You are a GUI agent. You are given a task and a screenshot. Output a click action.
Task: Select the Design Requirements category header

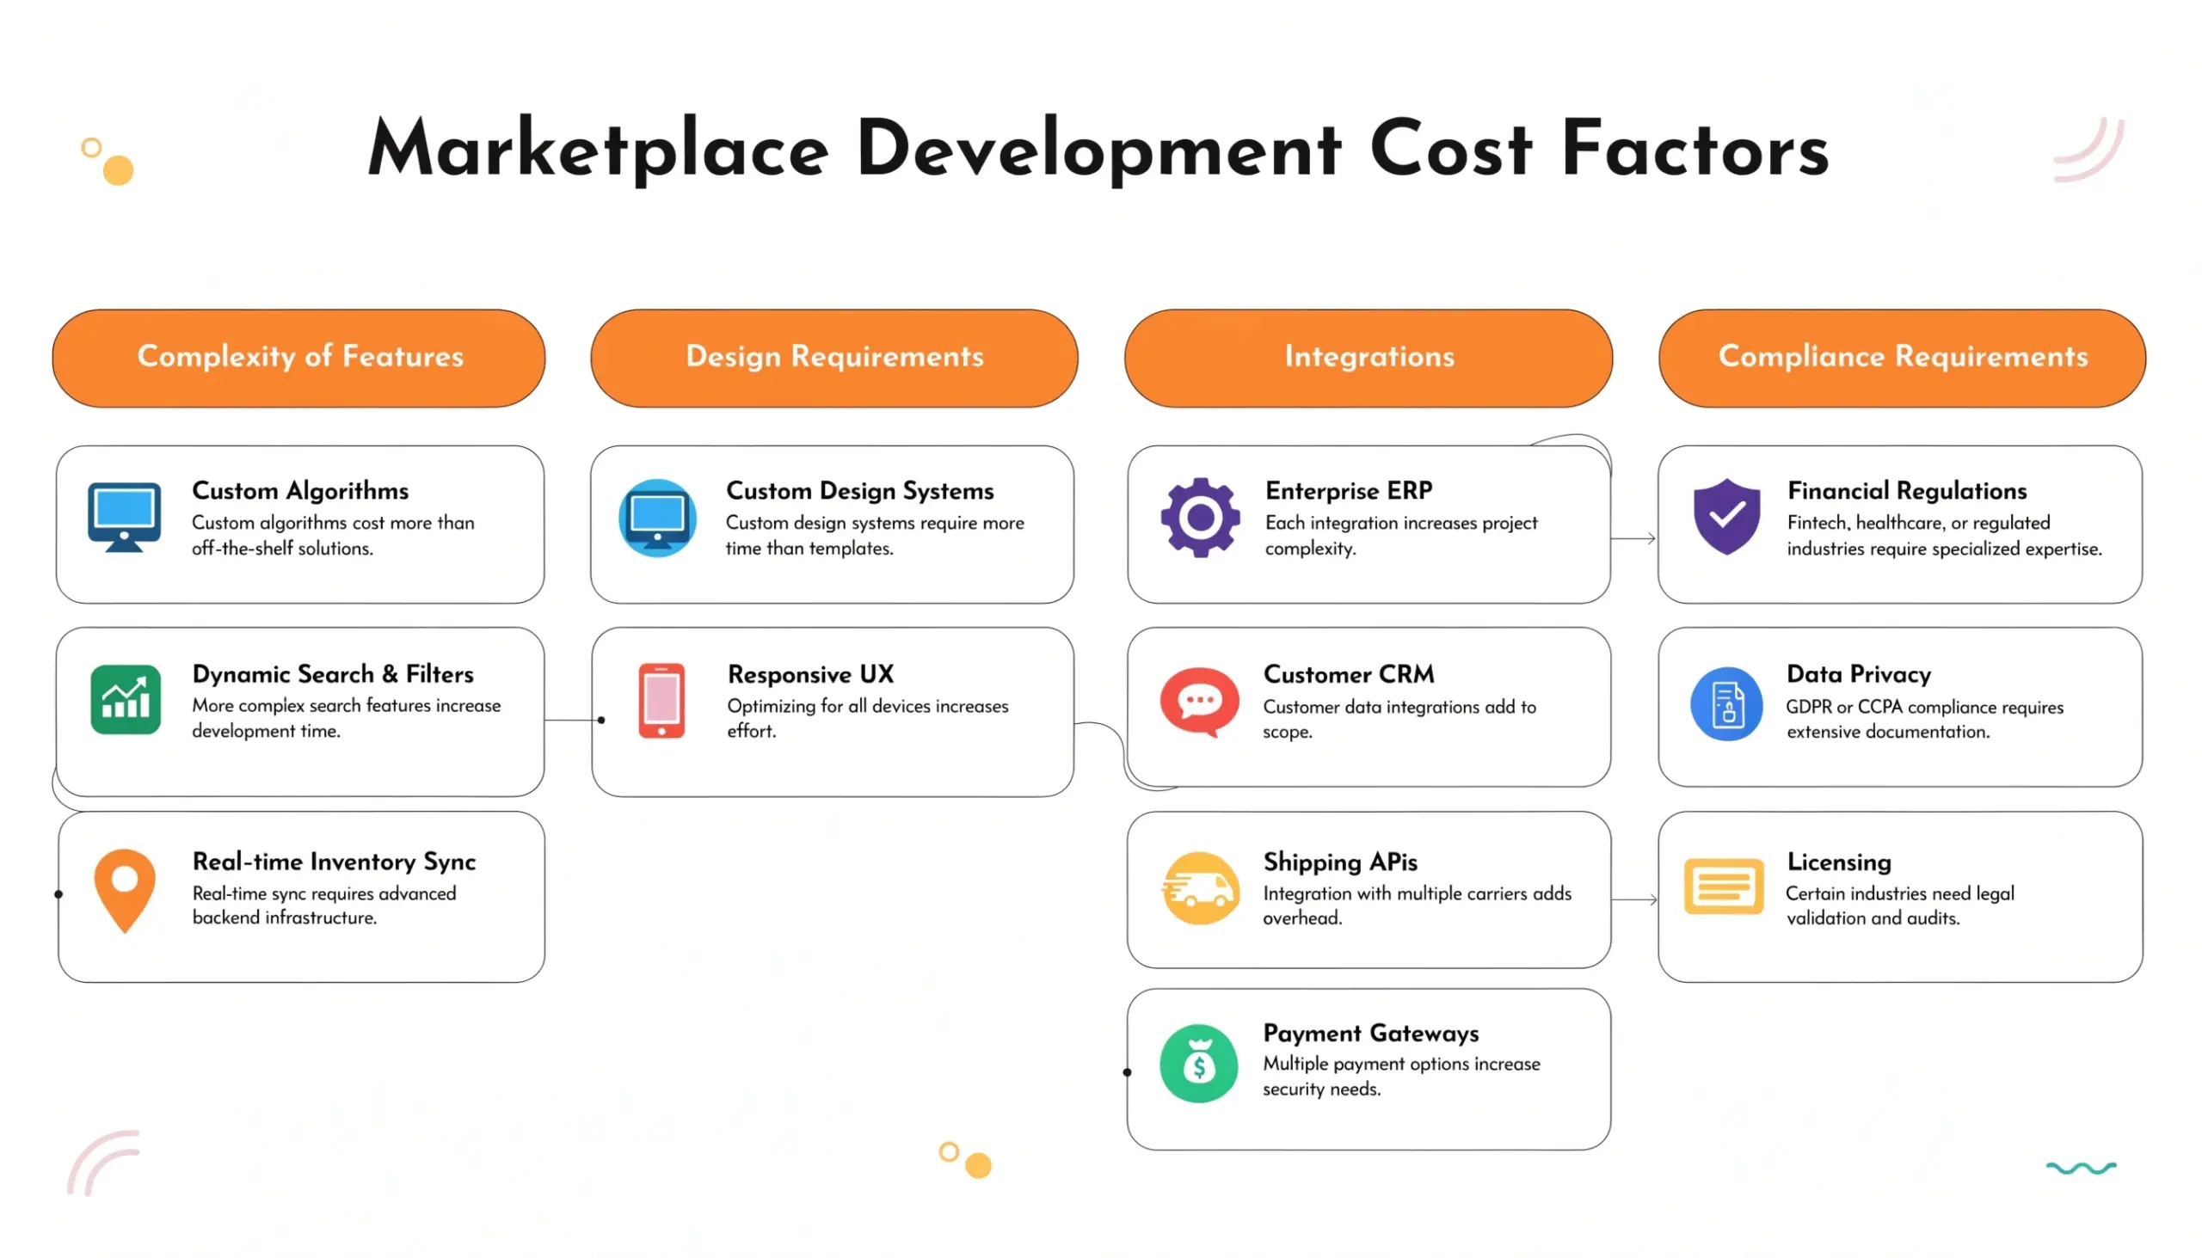(x=833, y=357)
